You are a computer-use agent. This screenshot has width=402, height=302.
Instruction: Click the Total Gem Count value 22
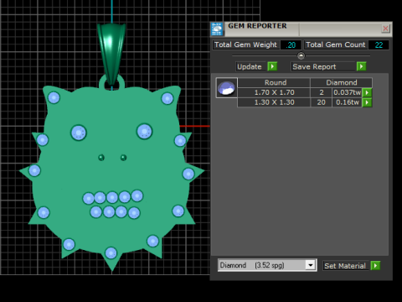pyautogui.click(x=379, y=45)
